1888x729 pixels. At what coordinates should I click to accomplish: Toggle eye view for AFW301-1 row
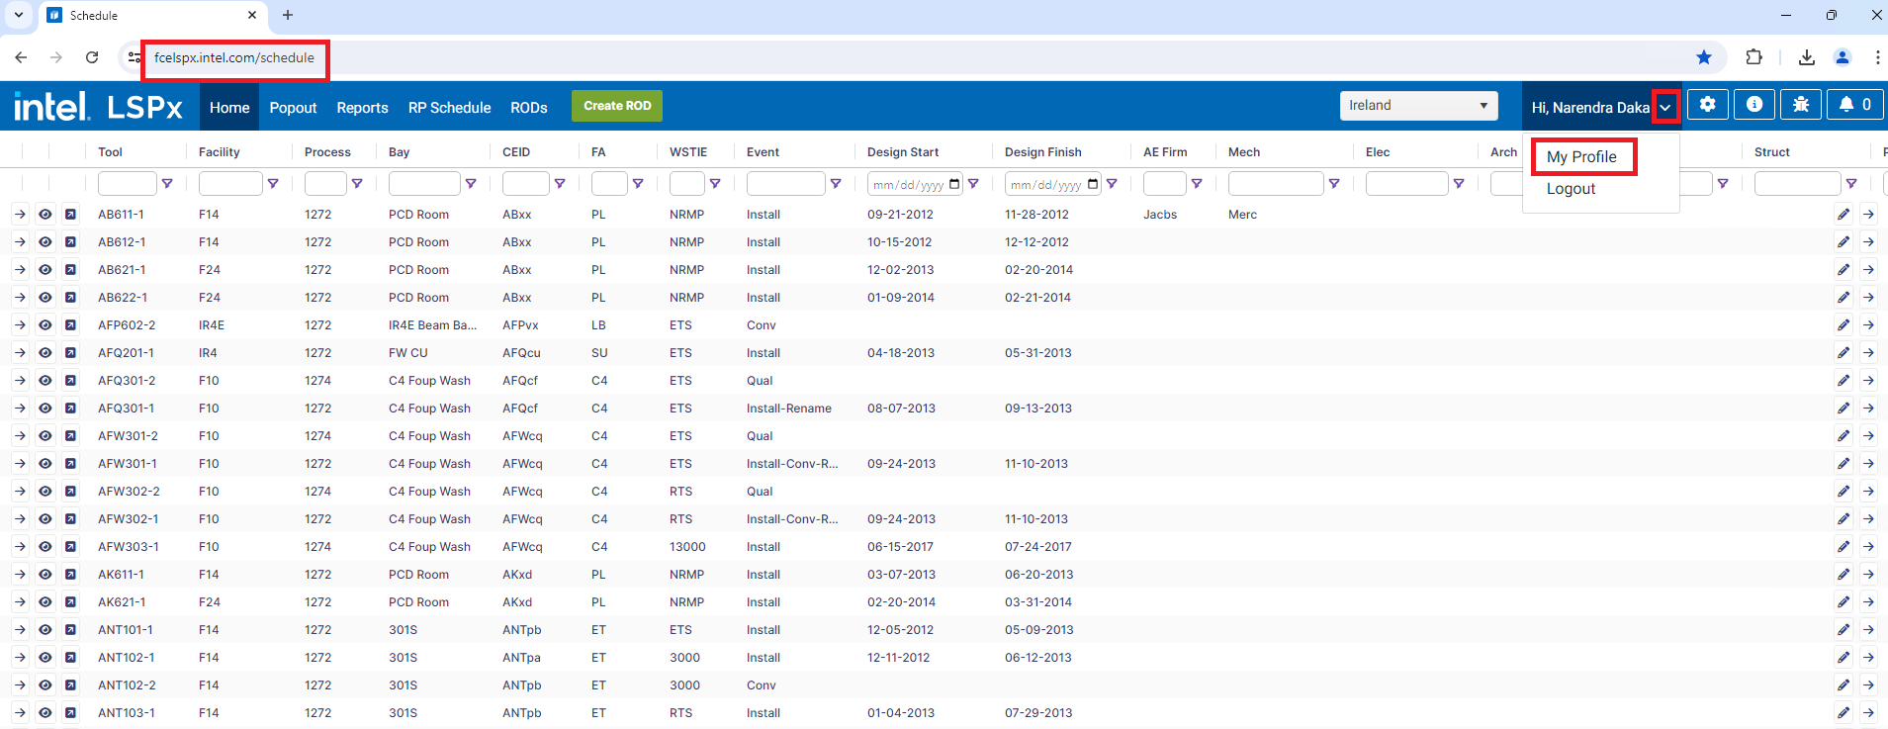(45, 464)
